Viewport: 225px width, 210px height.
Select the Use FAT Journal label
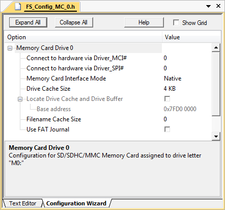(48, 129)
